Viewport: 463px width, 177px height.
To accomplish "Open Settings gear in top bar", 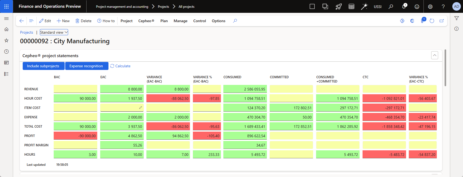I will click(x=430, y=7).
